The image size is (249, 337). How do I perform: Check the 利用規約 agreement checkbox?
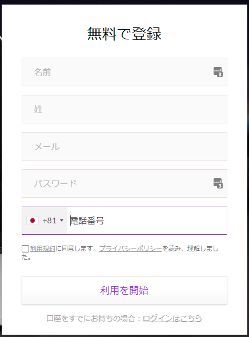(x=25, y=248)
